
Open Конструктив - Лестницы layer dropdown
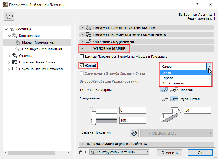119,152
